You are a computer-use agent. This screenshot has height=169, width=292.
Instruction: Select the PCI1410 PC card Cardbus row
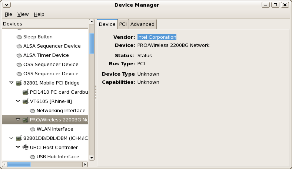[45, 92]
